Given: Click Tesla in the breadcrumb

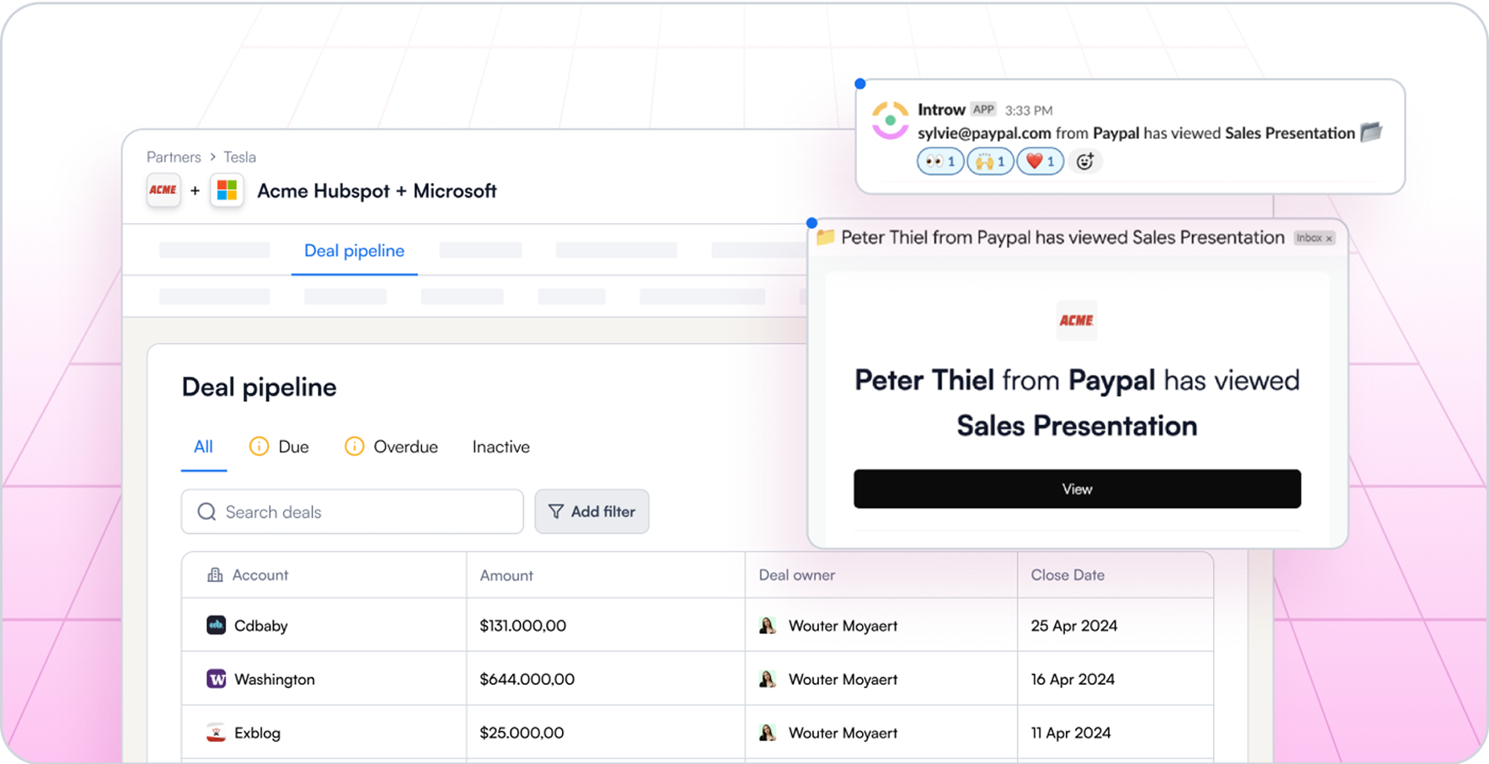Looking at the screenshot, I should tap(239, 157).
